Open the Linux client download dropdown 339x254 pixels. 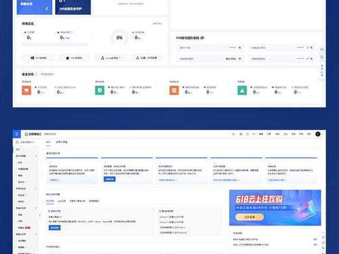(111, 58)
